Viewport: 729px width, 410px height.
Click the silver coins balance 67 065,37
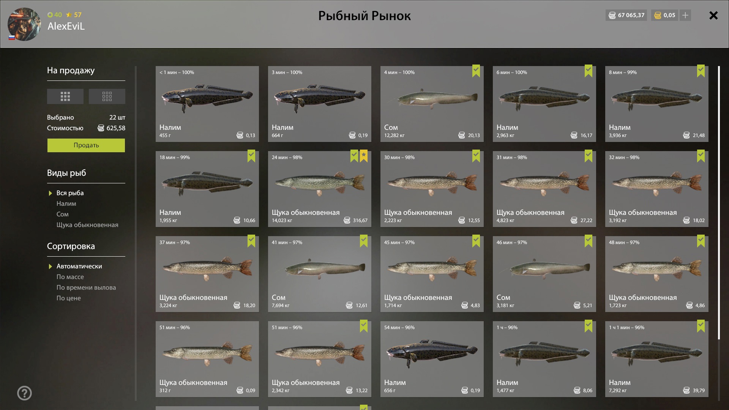[626, 15]
